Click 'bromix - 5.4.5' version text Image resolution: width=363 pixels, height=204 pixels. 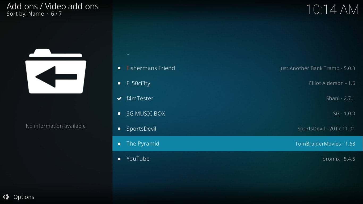tap(339, 159)
